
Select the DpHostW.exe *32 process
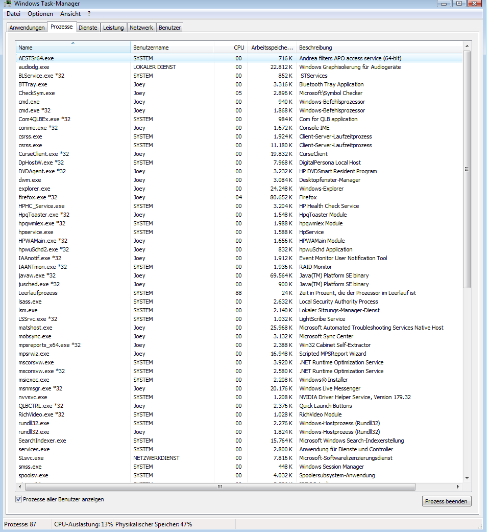[x=239, y=163]
